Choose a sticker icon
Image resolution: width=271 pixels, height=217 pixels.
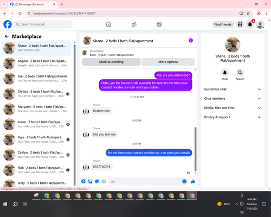tap(97, 181)
